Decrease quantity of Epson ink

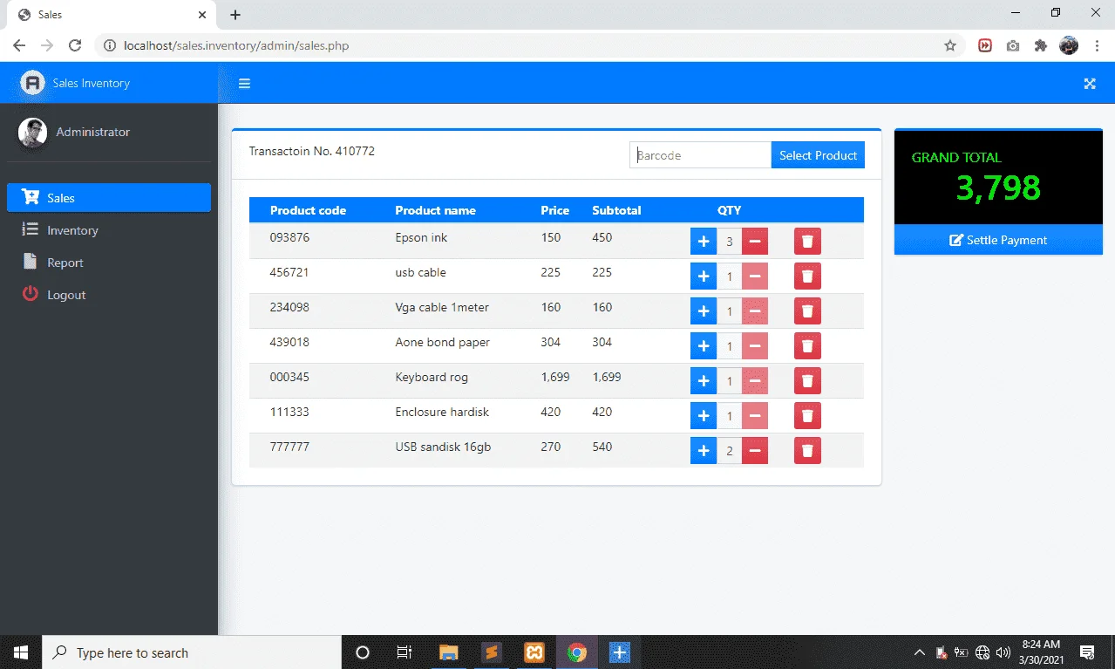(755, 242)
